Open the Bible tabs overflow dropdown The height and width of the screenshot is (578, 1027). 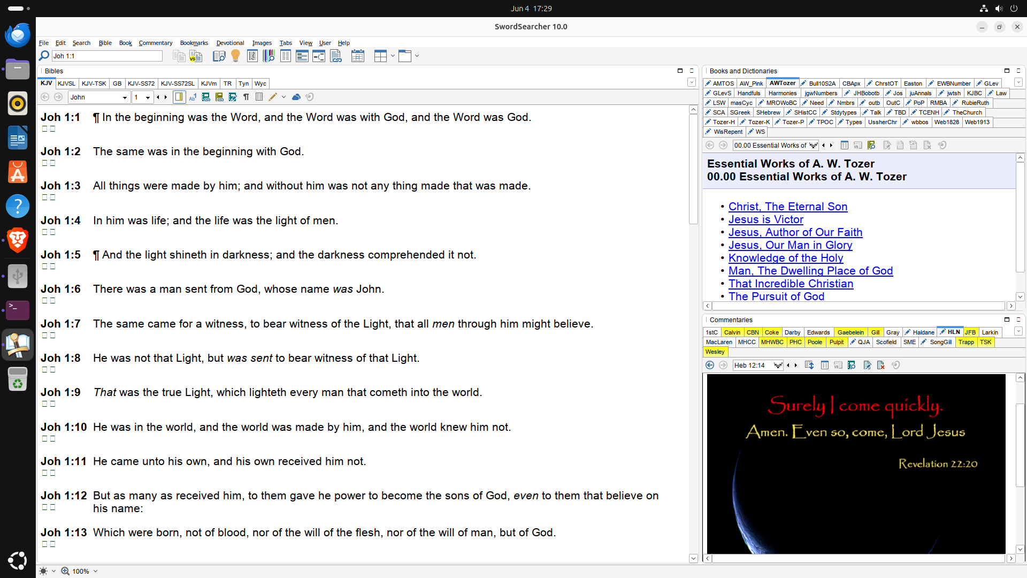click(x=691, y=82)
